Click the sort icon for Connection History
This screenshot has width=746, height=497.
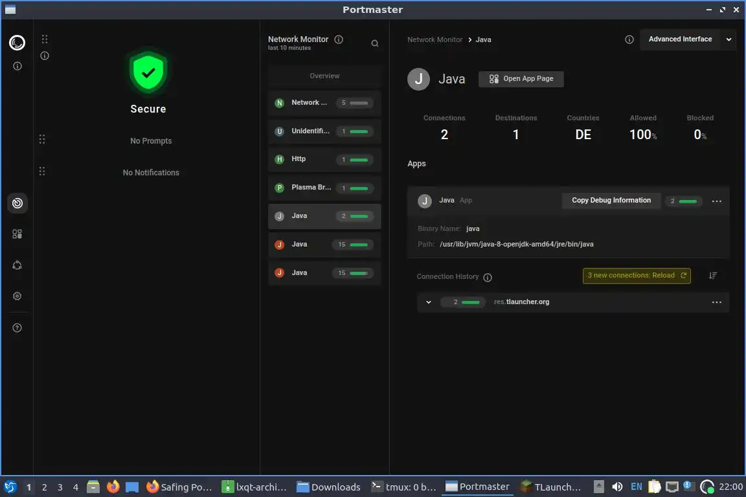click(x=713, y=276)
